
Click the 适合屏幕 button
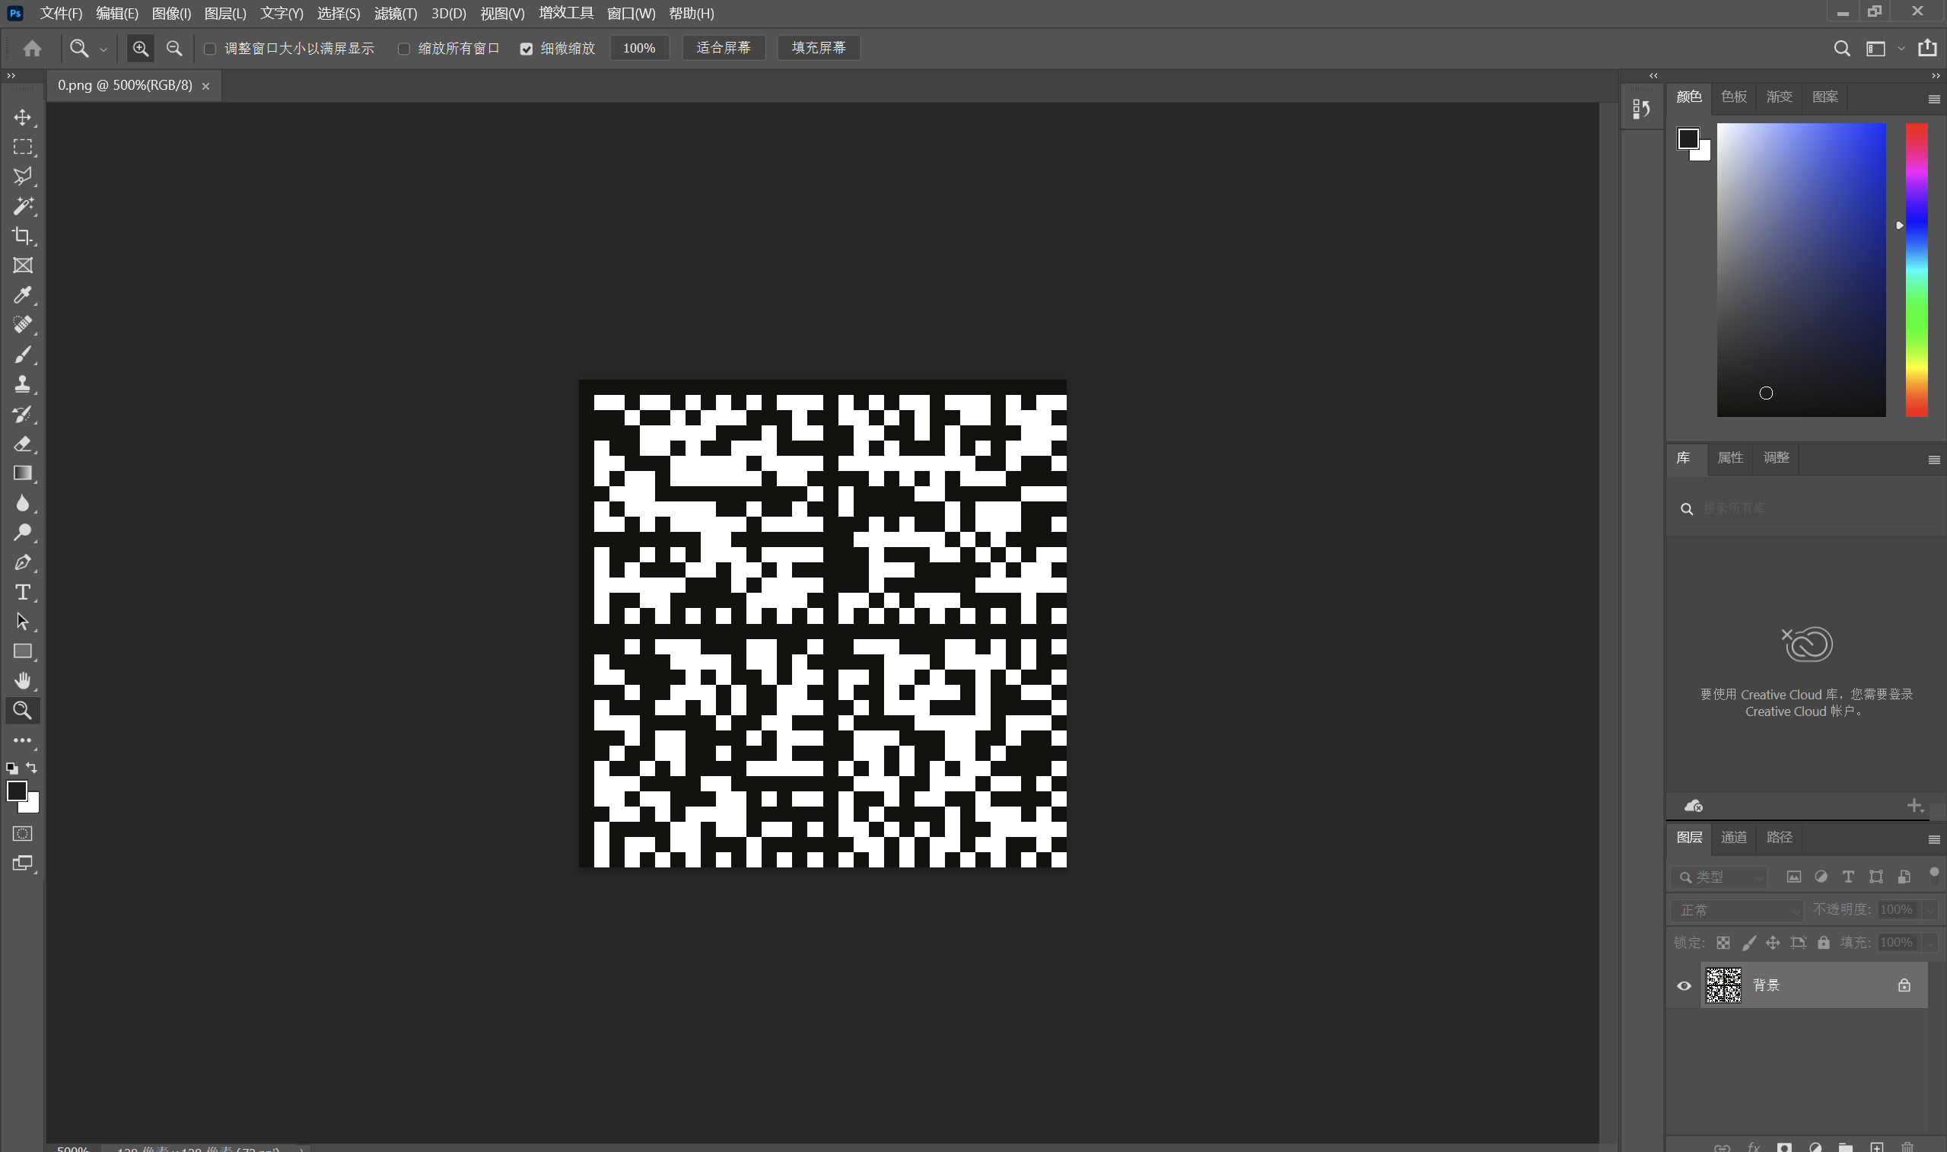pyautogui.click(x=724, y=48)
